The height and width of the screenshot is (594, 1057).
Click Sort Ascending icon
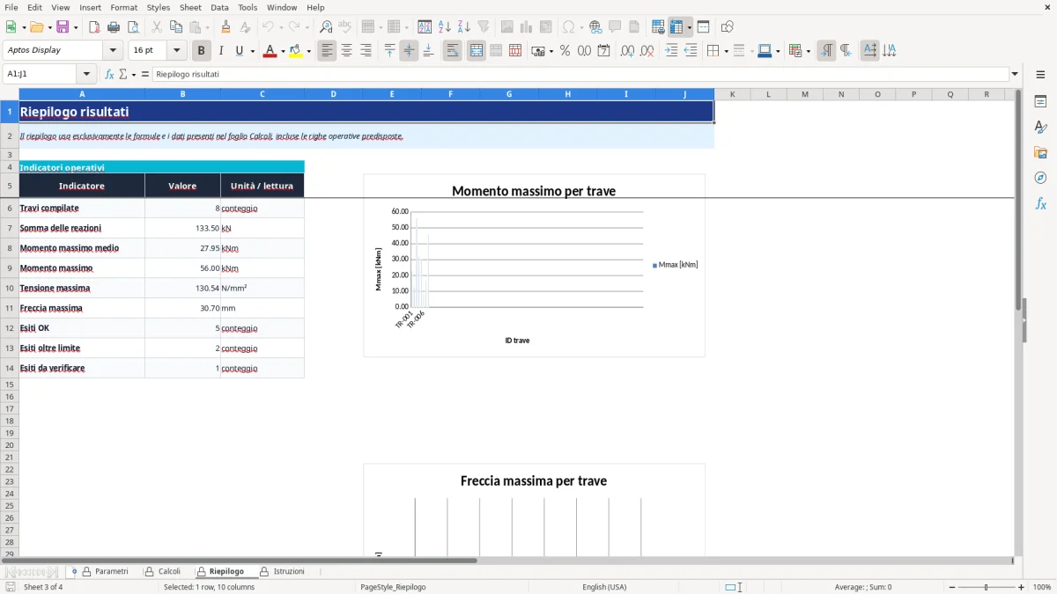pyautogui.click(x=445, y=27)
